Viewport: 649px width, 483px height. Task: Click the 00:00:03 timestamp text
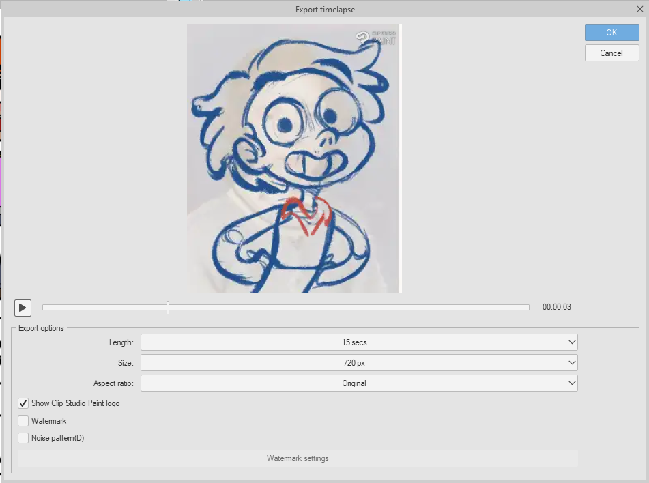pos(557,307)
